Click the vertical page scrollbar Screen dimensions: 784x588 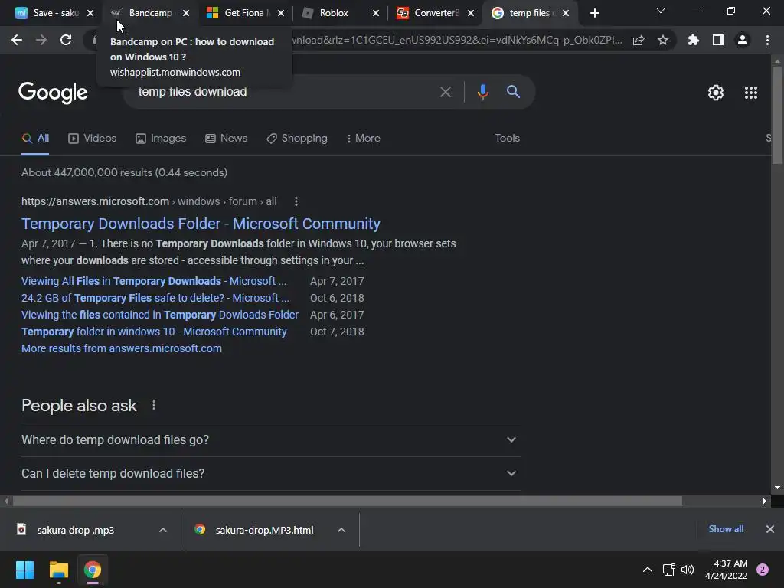(x=777, y=115)
